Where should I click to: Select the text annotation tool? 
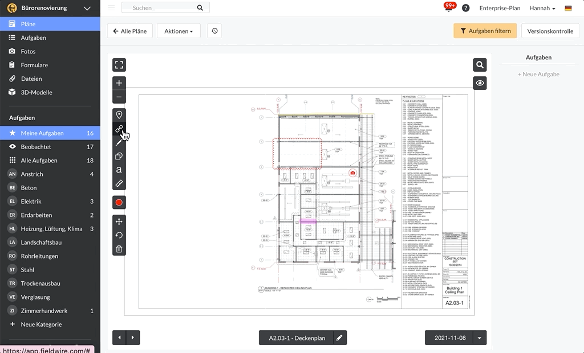[x=119, y=170]
